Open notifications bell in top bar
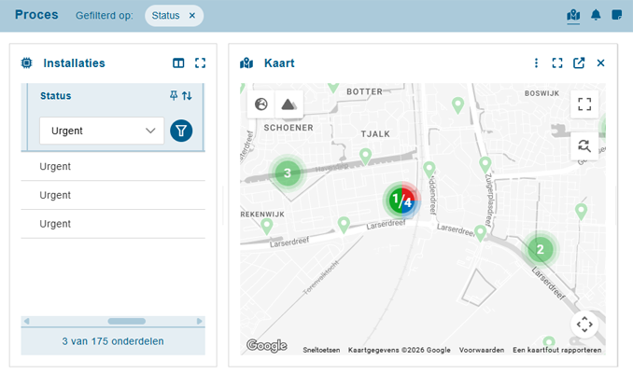This screenshot has width=633, height=374. tap(596, 15)
